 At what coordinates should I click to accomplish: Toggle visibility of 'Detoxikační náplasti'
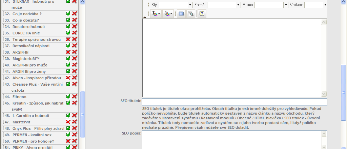coord(68,46)
